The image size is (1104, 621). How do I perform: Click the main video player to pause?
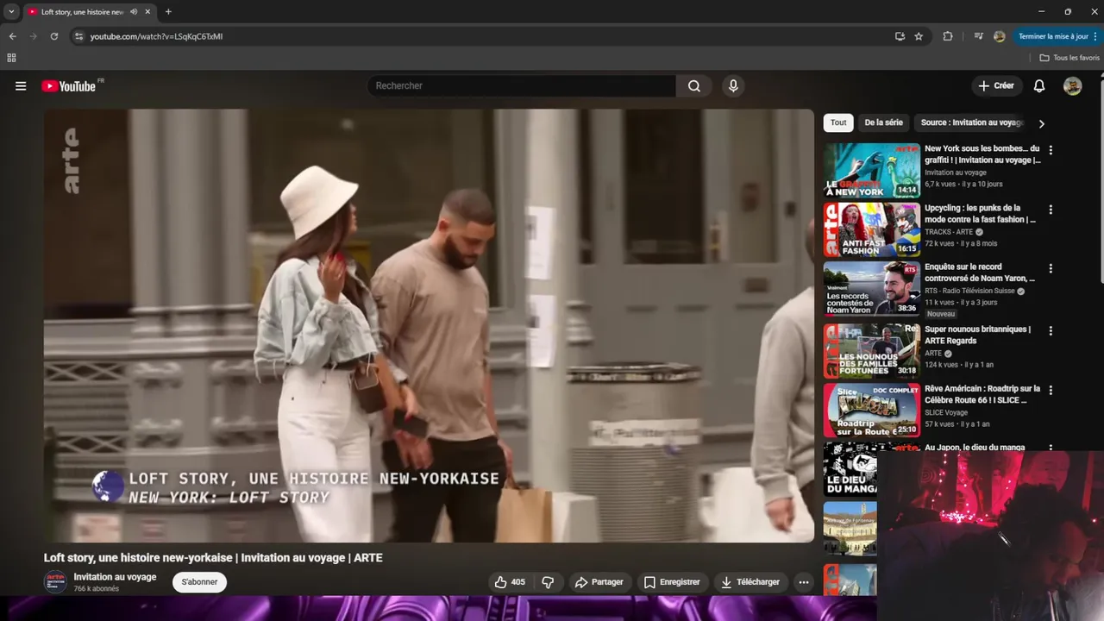tap(429, 325)
